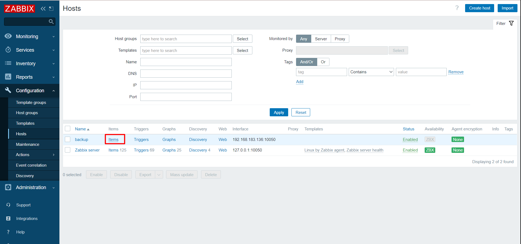Viewport: 521px width, 244px height.
Task: Click the Administration gear icon
Action: 8,187
